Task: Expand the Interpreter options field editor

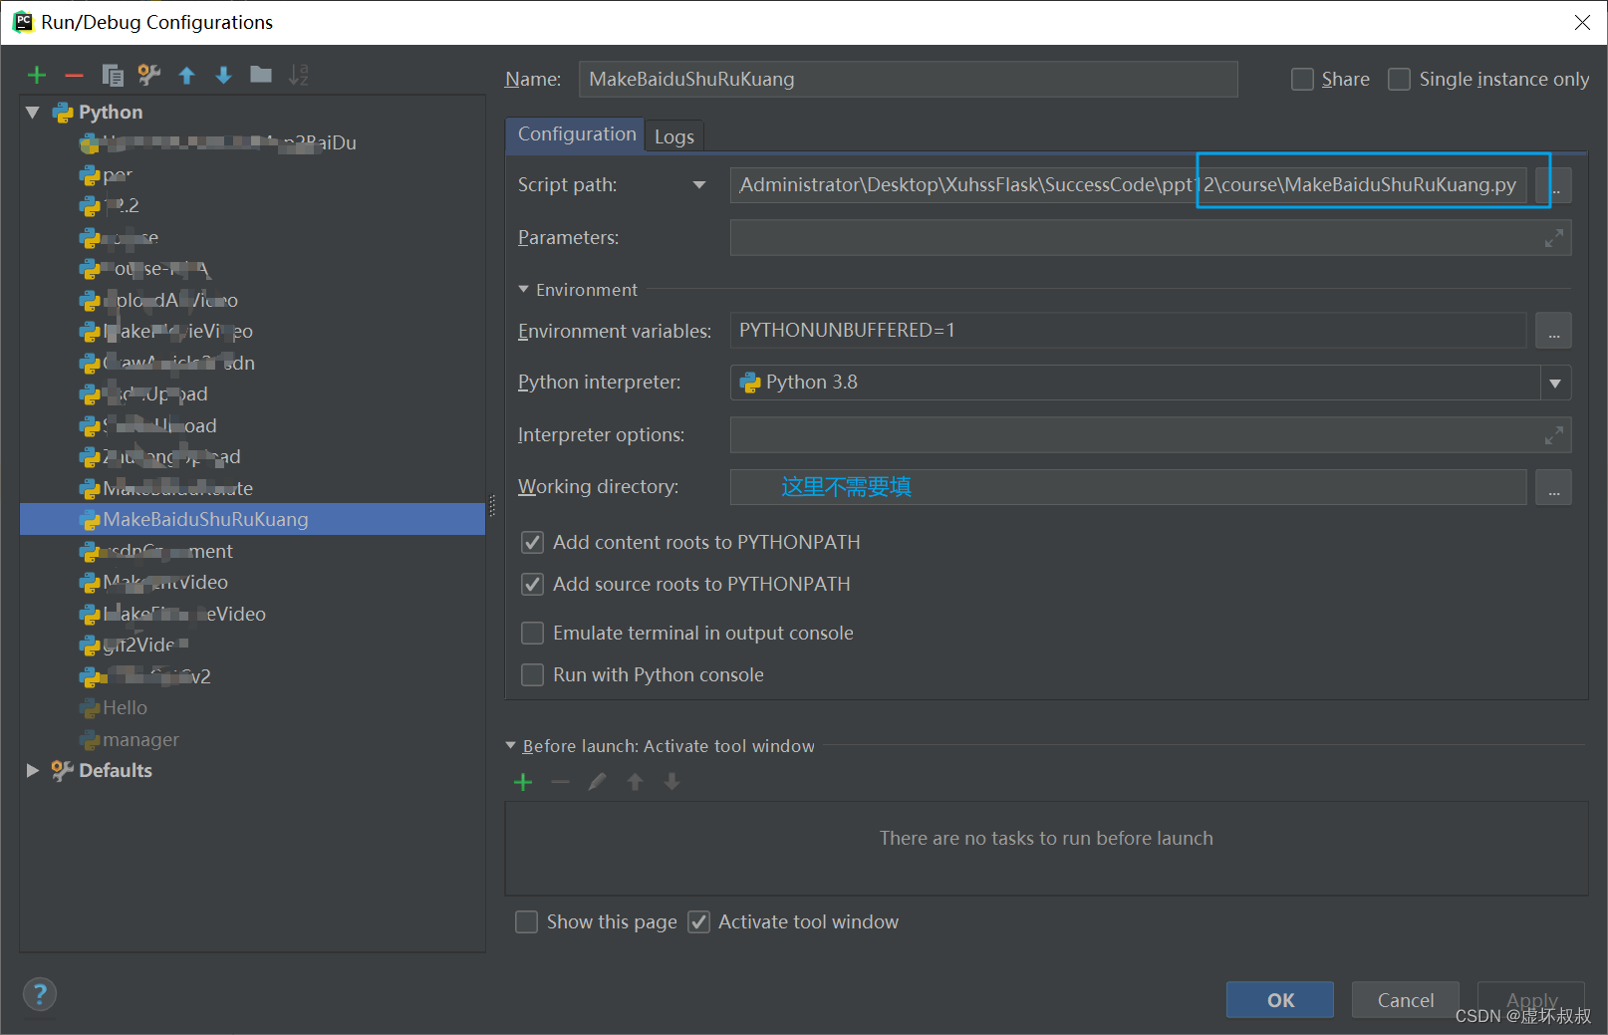Action: coord(1553,435)
